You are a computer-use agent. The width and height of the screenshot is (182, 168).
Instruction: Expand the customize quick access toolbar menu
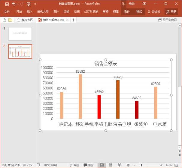[x=35, y=4]
